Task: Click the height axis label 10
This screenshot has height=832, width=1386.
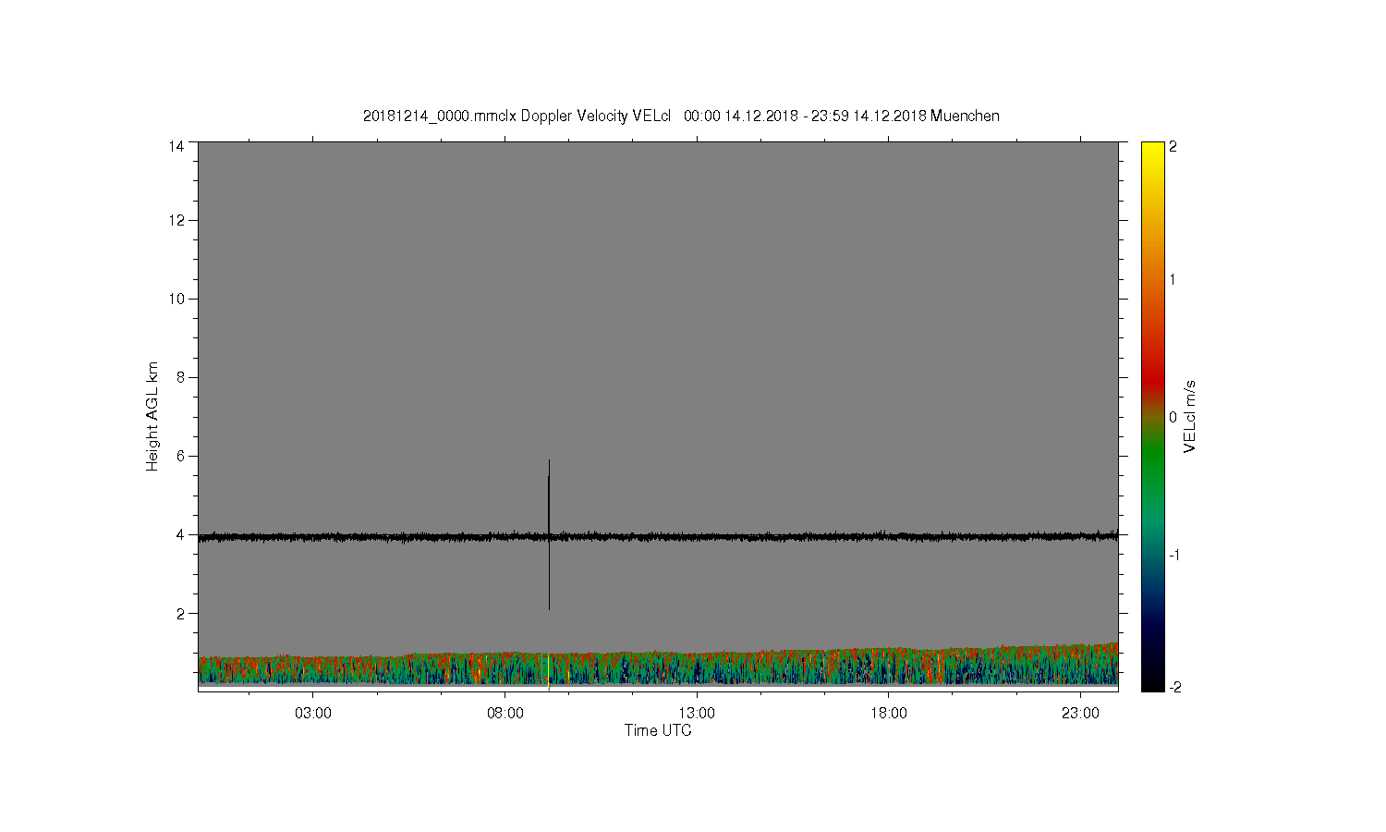Action: (x=176, y=299)
